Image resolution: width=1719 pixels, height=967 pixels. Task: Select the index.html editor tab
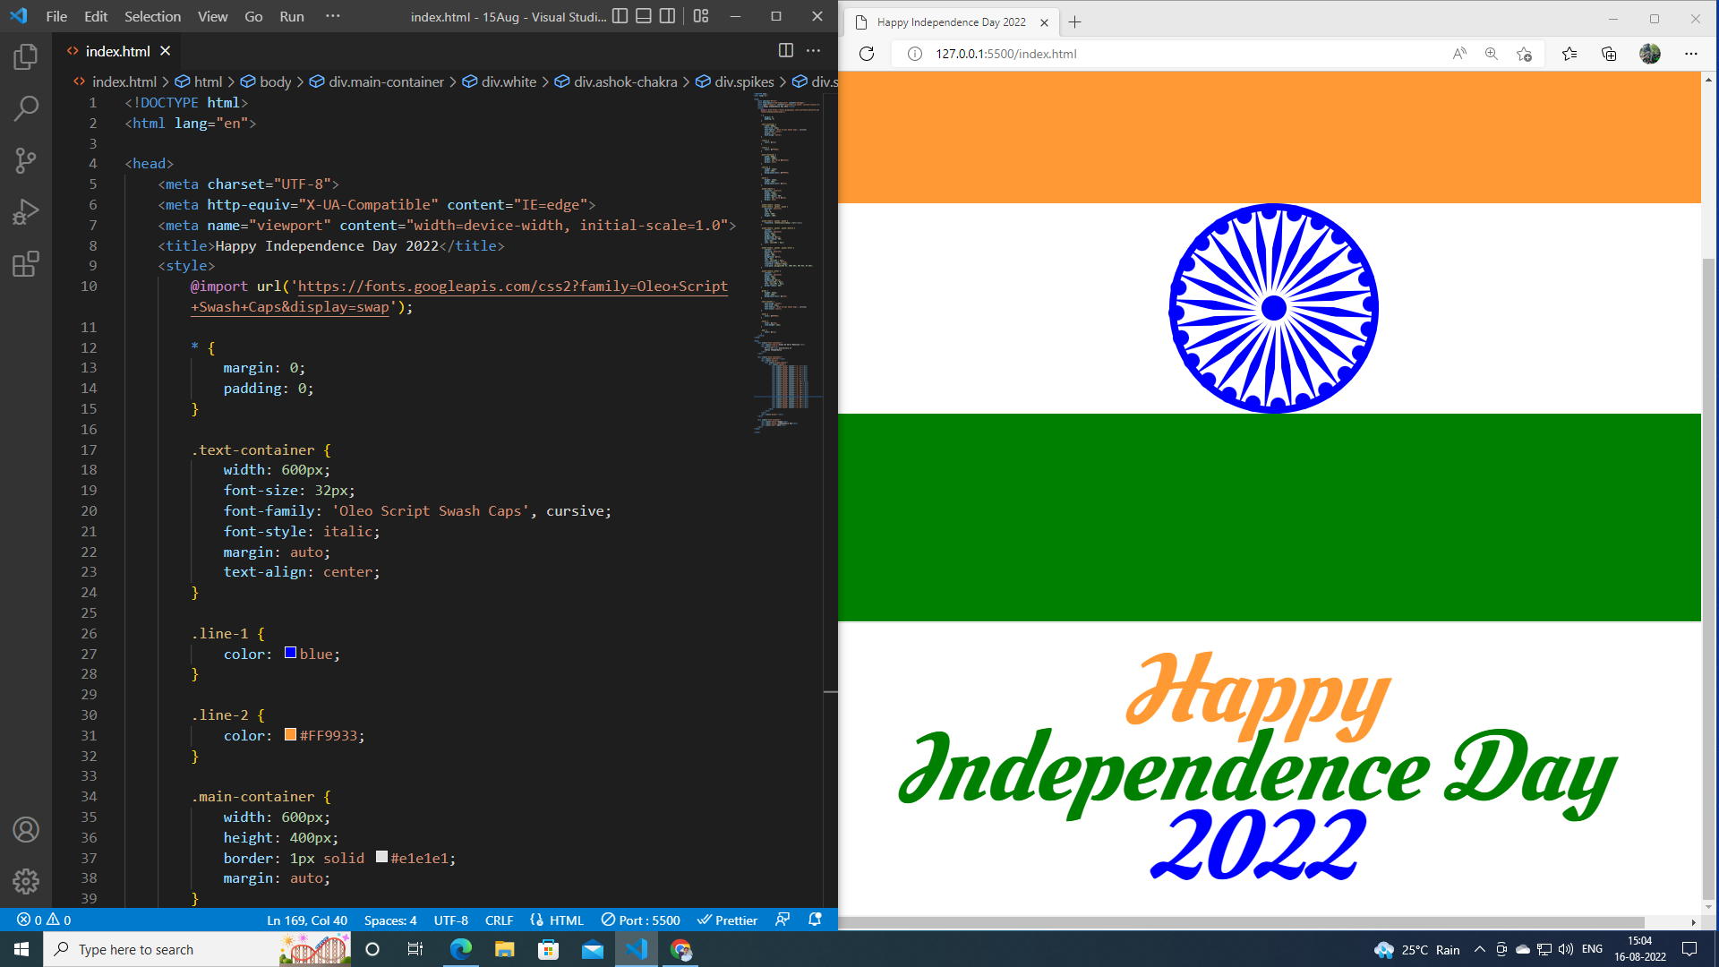pyautogui.click(x=117, y=51)
